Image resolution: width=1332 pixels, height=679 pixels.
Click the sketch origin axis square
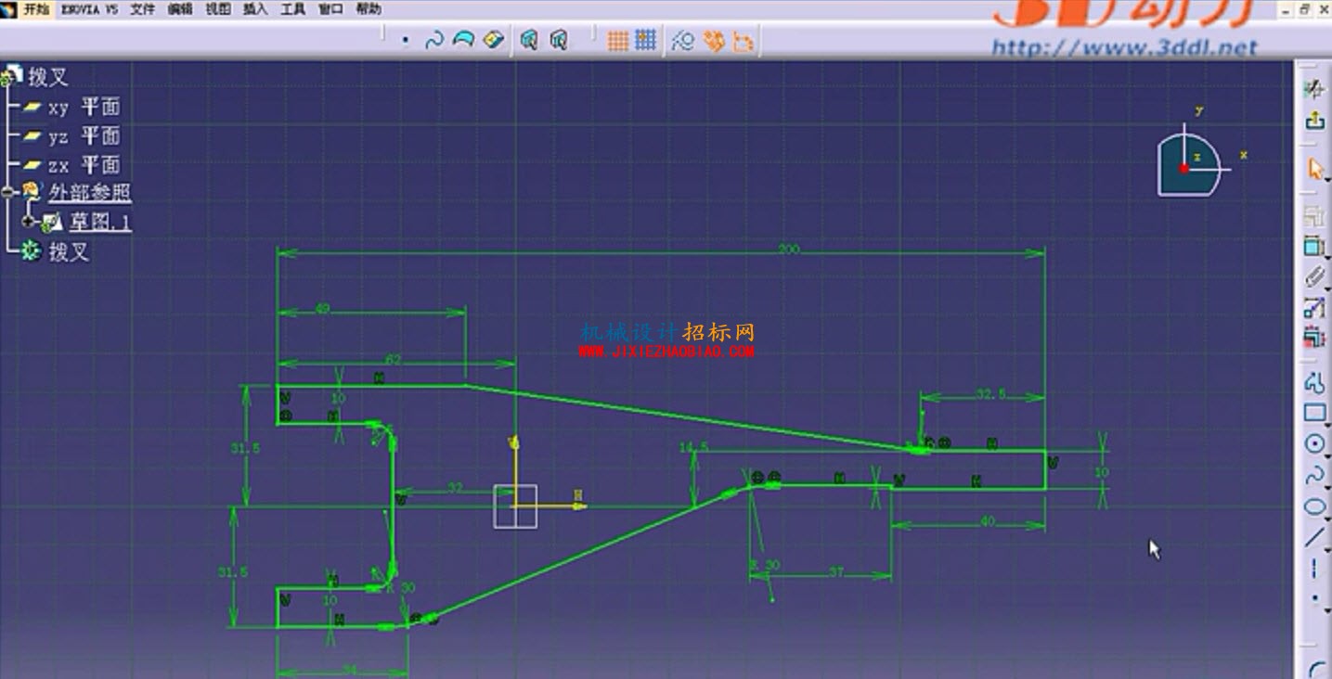pos(515,506)
